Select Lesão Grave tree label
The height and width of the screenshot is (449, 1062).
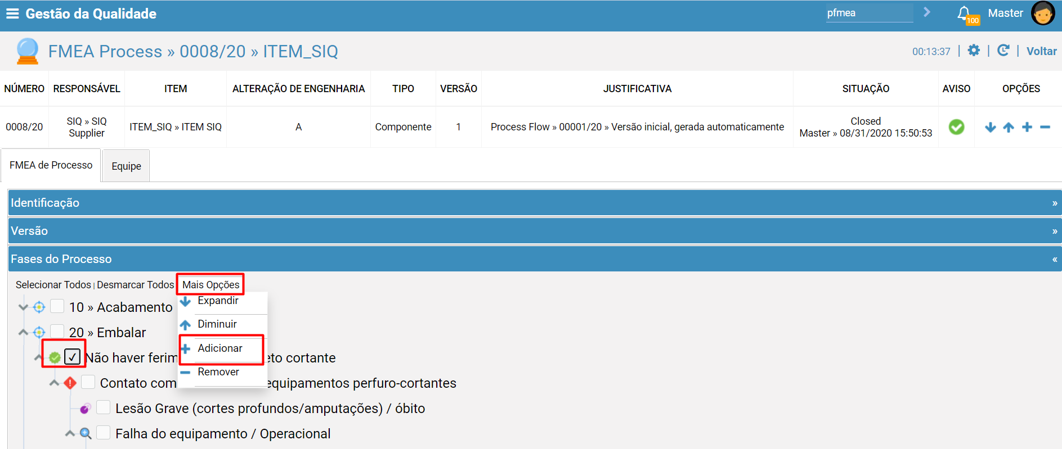click(270, 409)
